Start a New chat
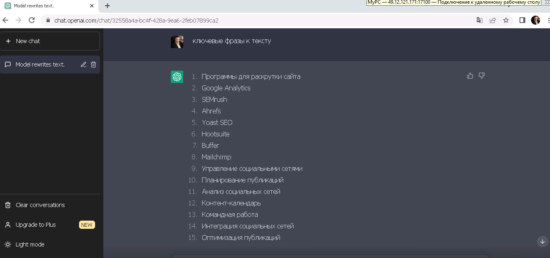This screenshot has width=550, height=258. pos(28,41)
